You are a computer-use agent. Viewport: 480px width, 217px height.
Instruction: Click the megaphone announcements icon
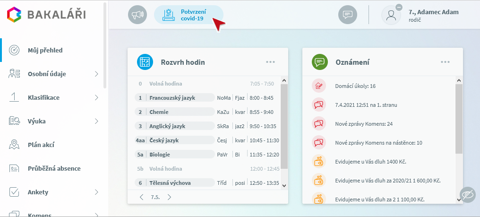(137, 15)
